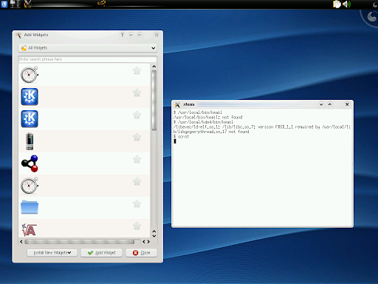Click scroll-down arrow at bottom of widget list
Screen dimensions: 378x284
click(154, 236)
